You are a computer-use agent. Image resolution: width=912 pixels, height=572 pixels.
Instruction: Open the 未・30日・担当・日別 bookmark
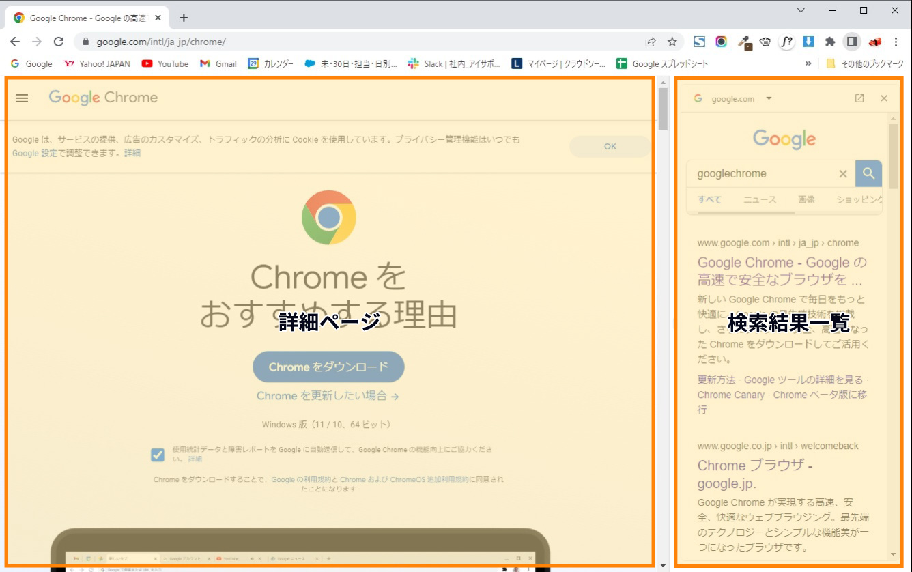(x=351, y=63)
